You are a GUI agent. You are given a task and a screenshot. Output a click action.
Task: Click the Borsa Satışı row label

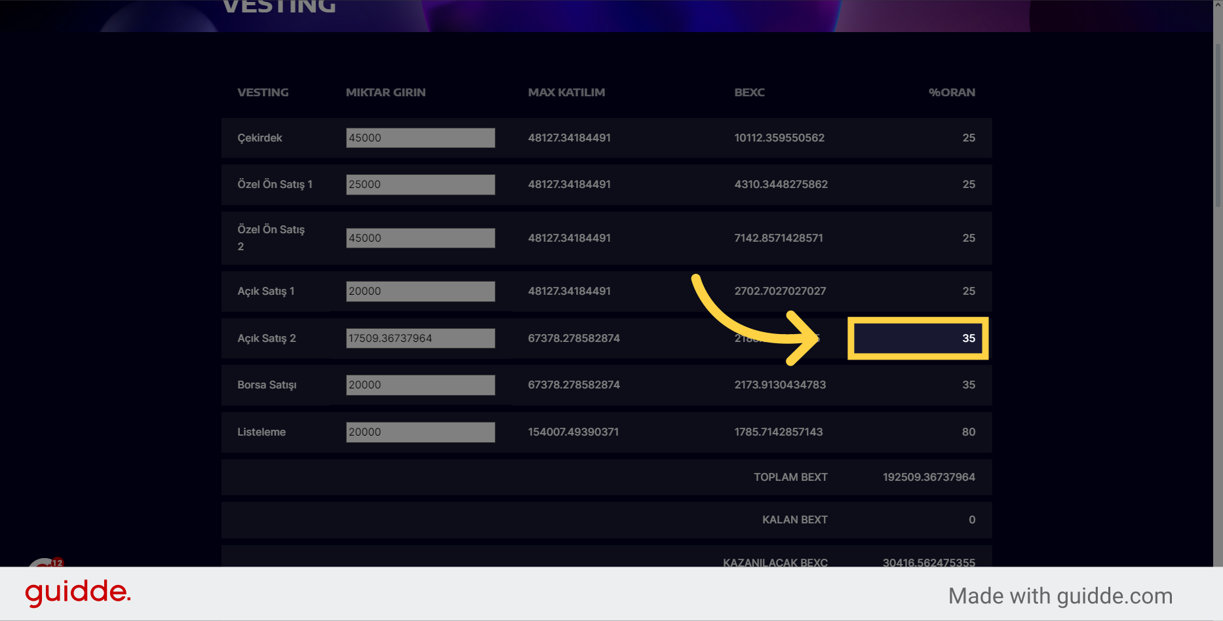click(267, 385)
